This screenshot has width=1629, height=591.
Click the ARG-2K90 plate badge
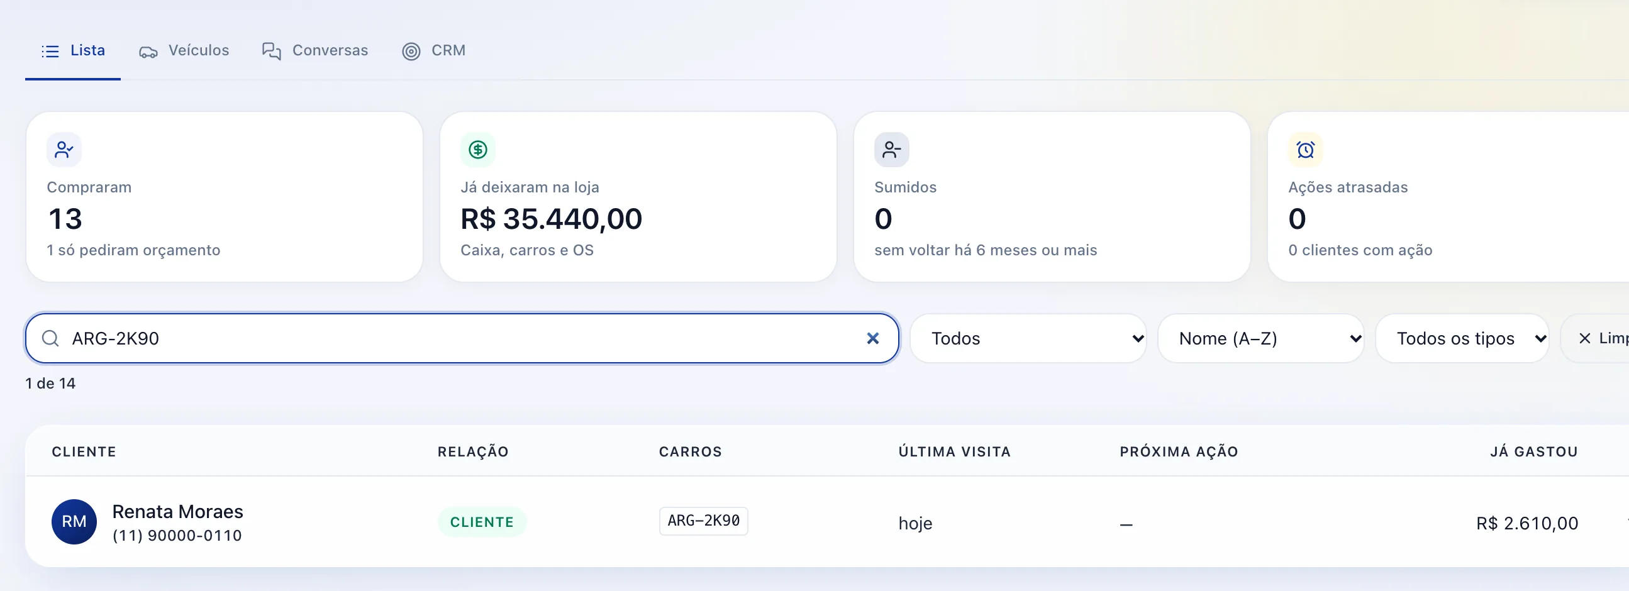703,521
